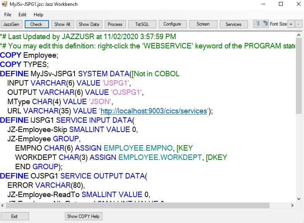Click 'EMPLOYEE.WORKDEPT' assignment text
The image size is (304, 223).
coord(160,158)
